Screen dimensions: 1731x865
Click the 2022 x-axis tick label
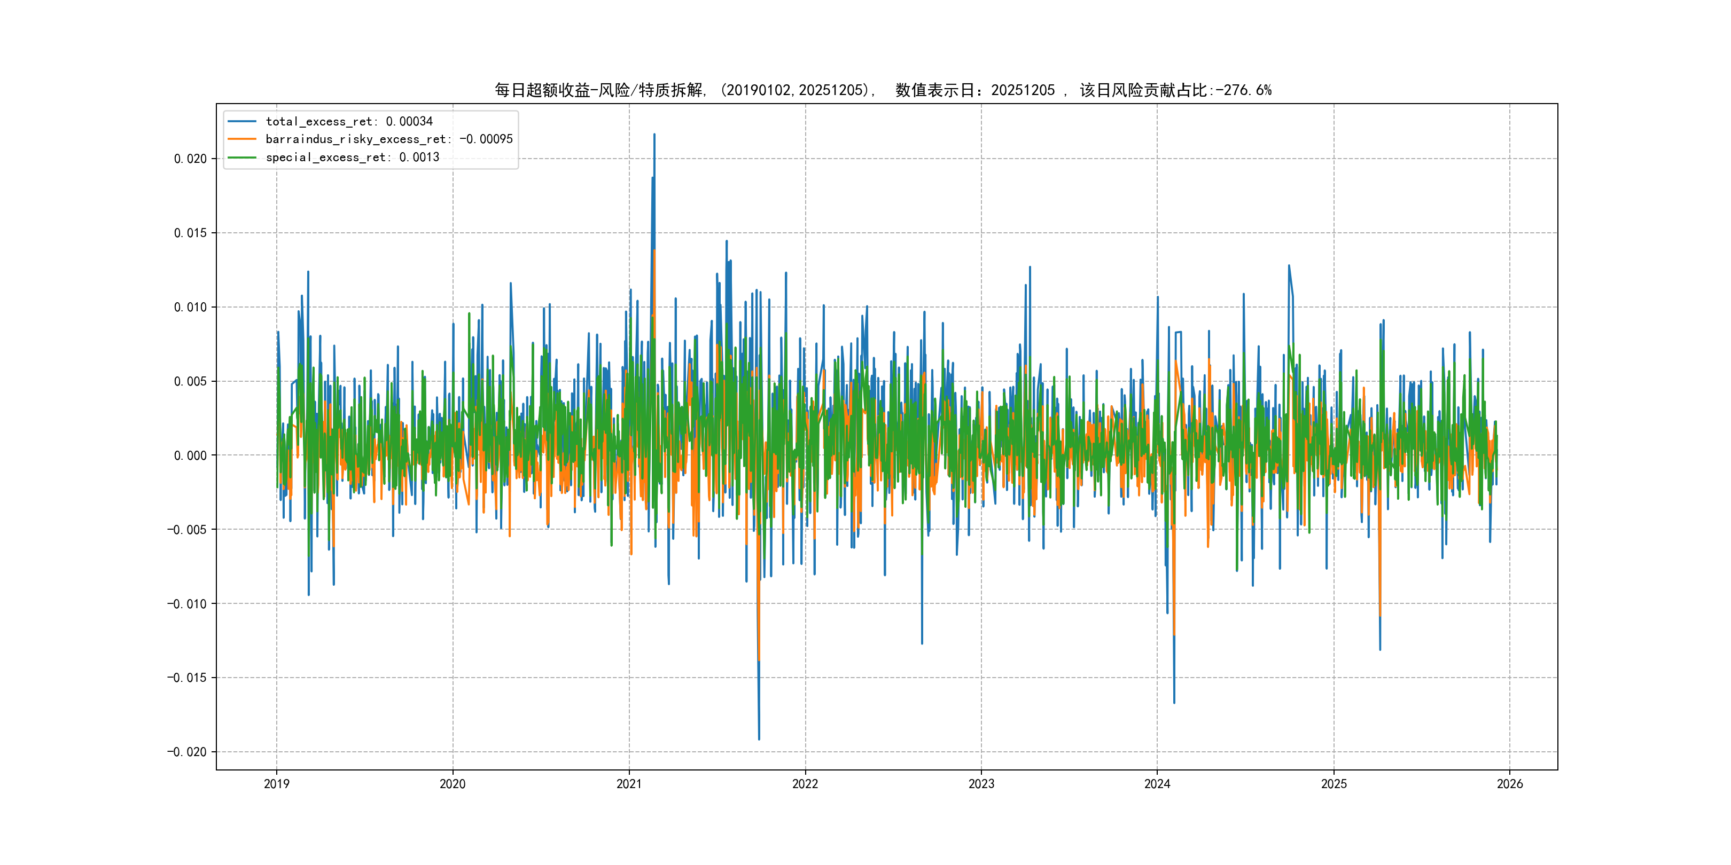point(805,784)
